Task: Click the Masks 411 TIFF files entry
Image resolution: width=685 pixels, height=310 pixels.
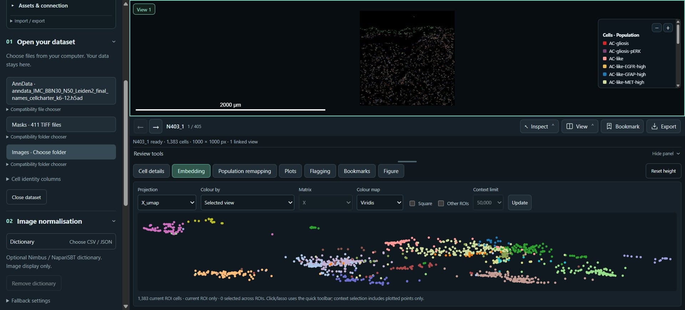Action: pos(61,124)
